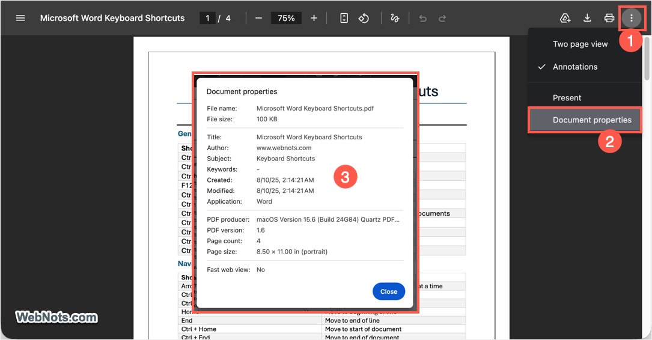Click the 'Move to end of line' cell
This screenshot has width=652, height=340.
point(394,320)
